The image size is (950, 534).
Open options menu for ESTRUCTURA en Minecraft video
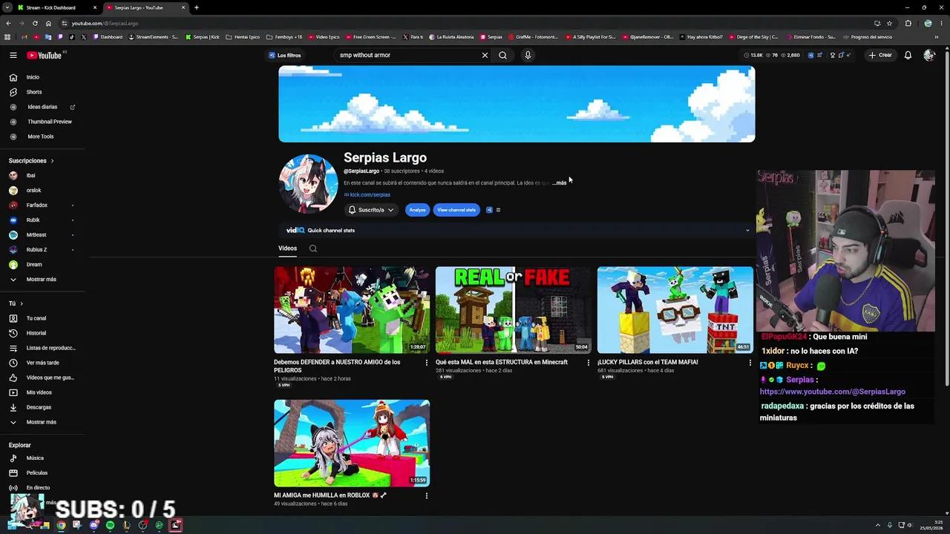point(589,363)
